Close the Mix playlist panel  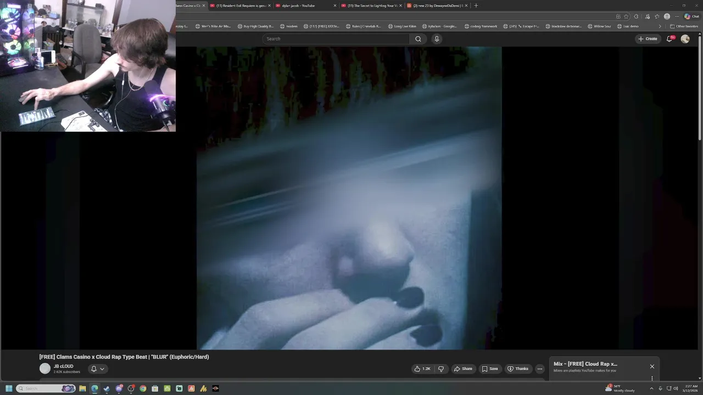pos(652,366)
